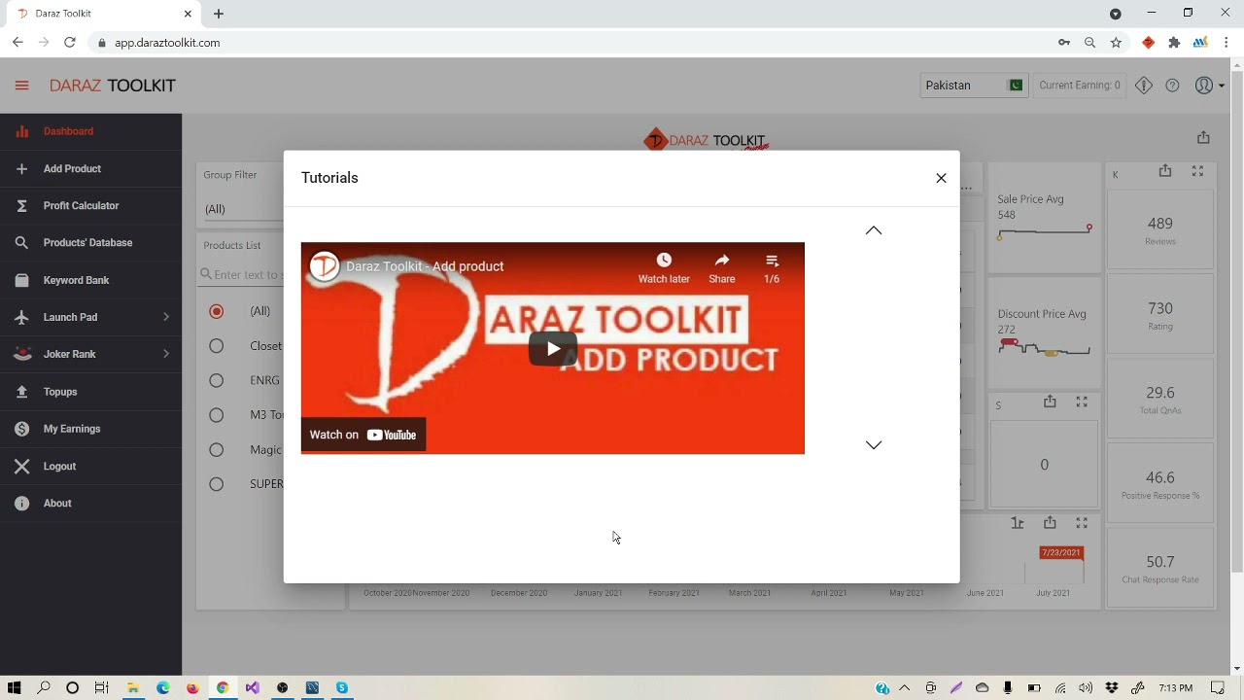
Task: Click the chart axis sort icon
Action: 1018,523
